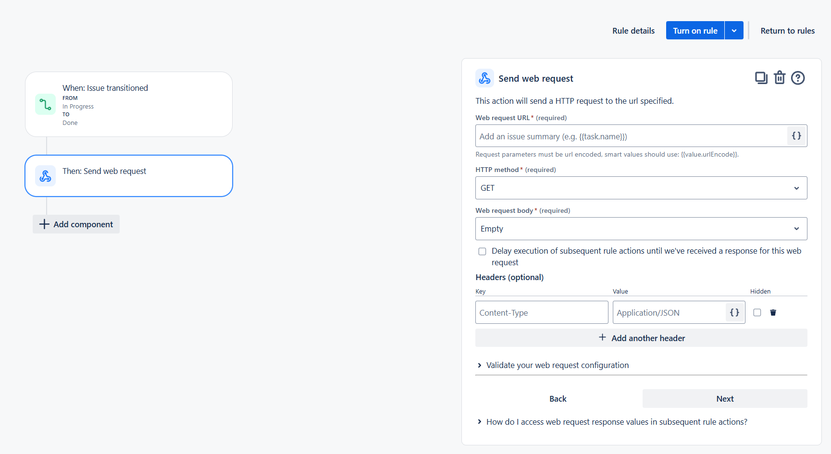
Task: Insert smart value into Web request URL field
Action: tap(796, 135)
